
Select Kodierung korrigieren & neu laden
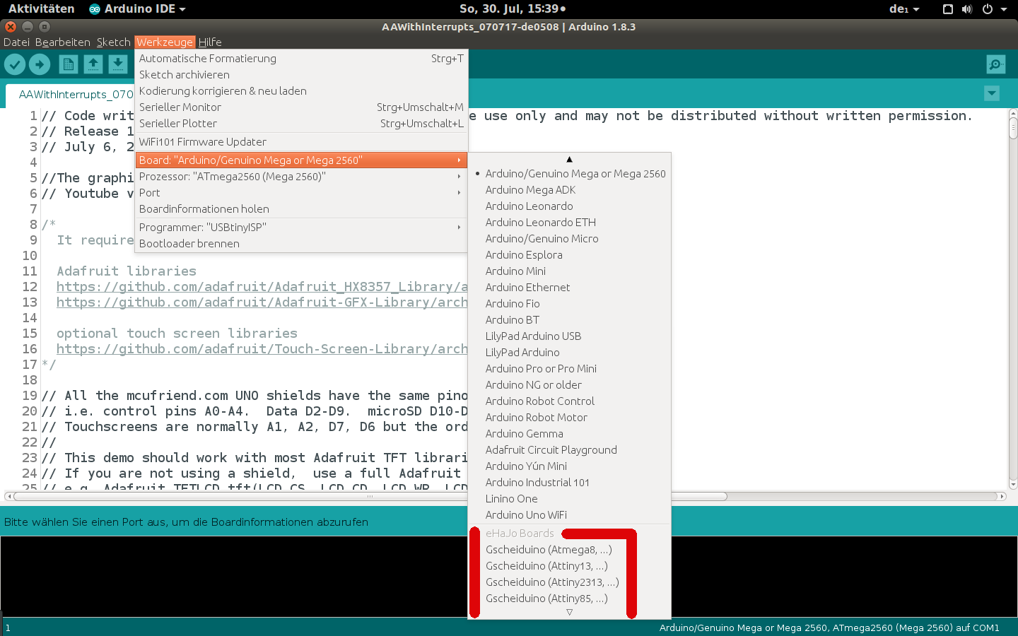point(301,91)
